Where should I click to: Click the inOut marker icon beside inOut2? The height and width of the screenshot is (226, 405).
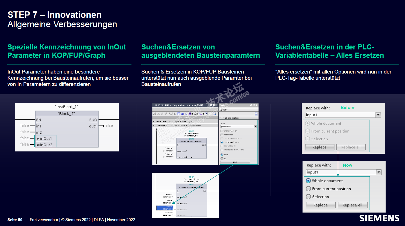[38, 145]
